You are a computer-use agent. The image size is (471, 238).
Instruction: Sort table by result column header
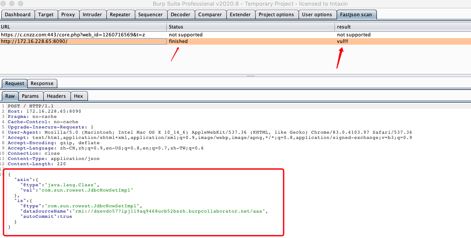point(403,27)
